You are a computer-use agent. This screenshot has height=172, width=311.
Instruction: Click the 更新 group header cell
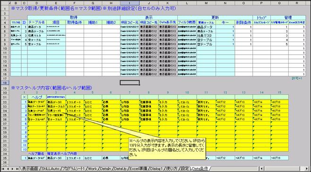coord(215,17)
